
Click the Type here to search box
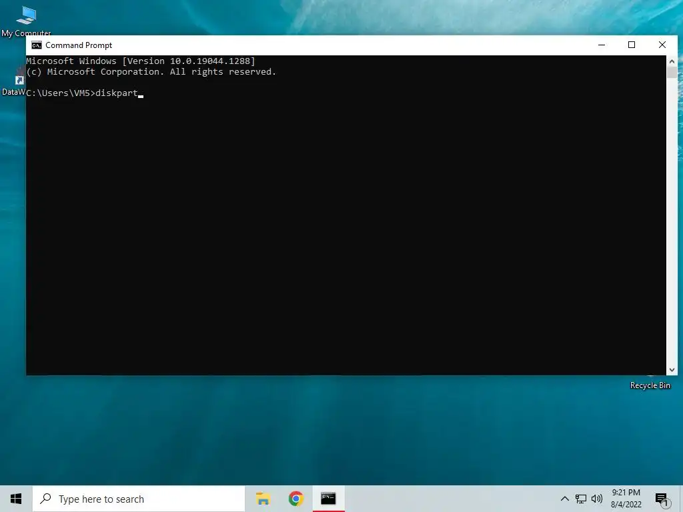click(139, 499)
